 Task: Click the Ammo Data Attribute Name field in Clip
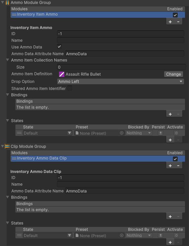[x=125, y=191]
